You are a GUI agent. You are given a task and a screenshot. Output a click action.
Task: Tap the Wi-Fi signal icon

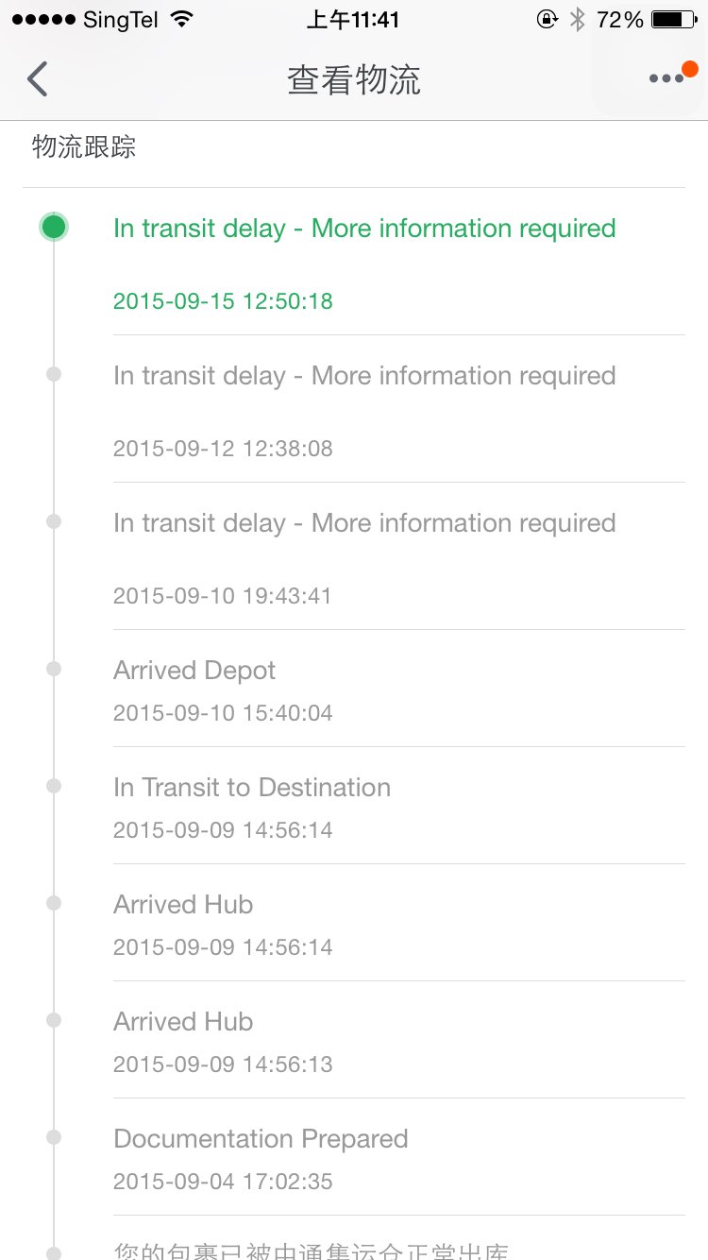(182, 20)
